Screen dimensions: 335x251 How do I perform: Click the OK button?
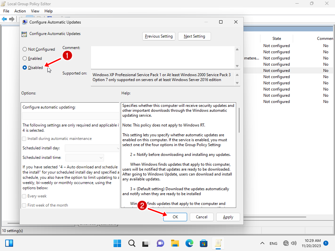[x=175, y=217]
